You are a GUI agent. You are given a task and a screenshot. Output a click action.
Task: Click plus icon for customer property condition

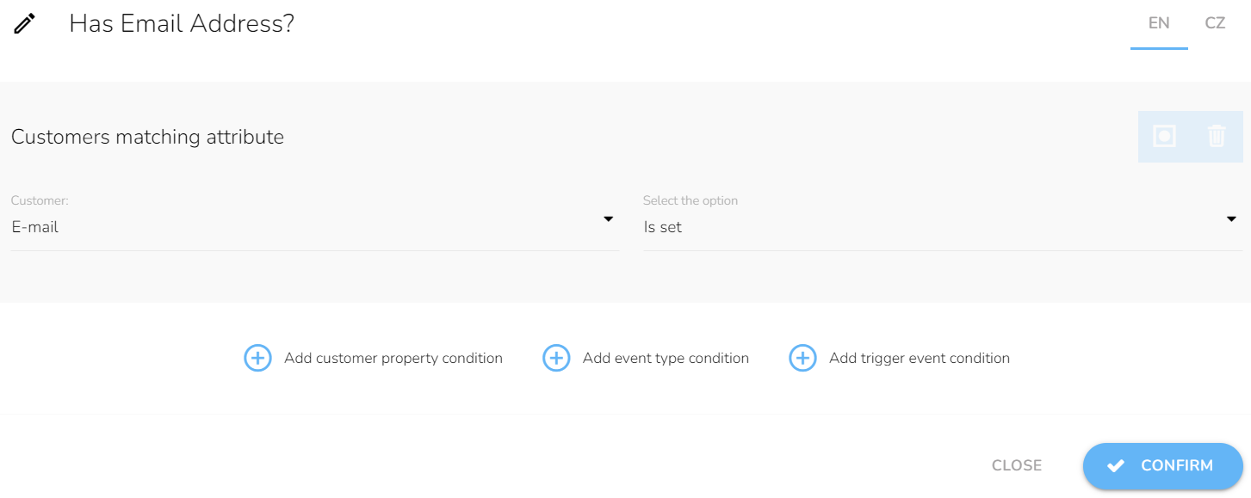(x=257, y=358)
